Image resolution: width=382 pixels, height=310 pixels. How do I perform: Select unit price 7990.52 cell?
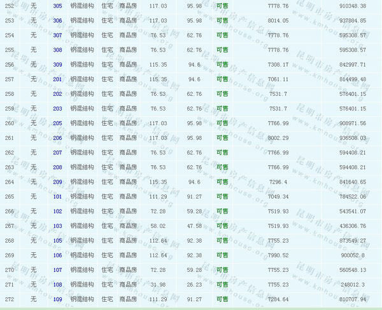click(x=278, y=255)
